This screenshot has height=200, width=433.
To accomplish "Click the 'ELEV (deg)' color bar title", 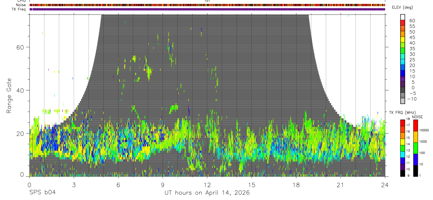I will [x=402, y=7].
